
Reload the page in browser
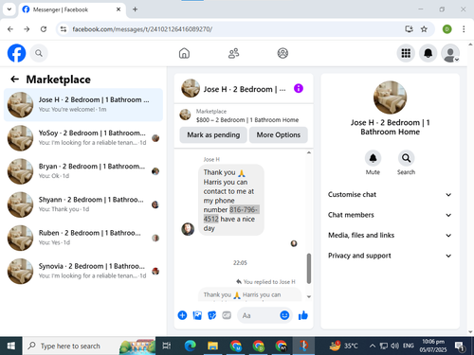(x=44, y=29)
